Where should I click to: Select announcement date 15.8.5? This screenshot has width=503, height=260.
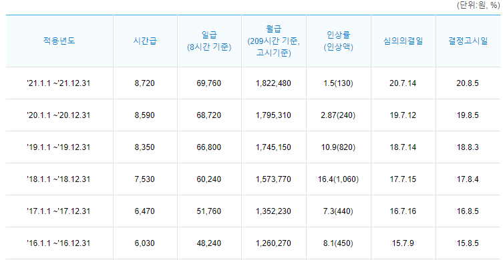(x=468, y=243)
